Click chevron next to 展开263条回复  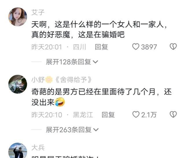click(96, 130)
